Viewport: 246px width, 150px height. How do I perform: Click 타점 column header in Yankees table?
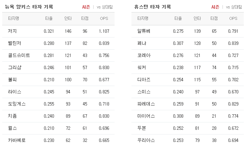[x=85, y=18]
